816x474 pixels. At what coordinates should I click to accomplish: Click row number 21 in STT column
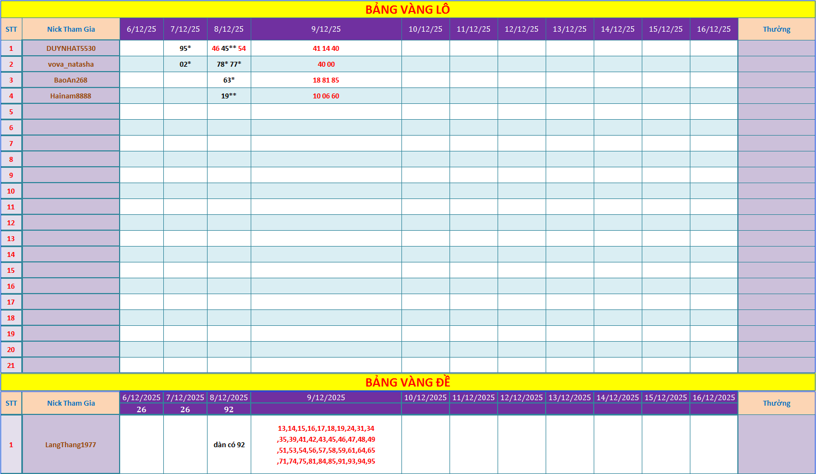coord(11,365)
